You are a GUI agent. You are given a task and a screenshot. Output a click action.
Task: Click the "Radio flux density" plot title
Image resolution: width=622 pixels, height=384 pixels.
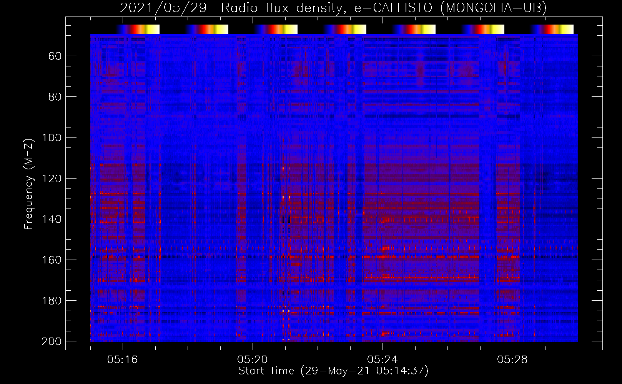point(281,8)
